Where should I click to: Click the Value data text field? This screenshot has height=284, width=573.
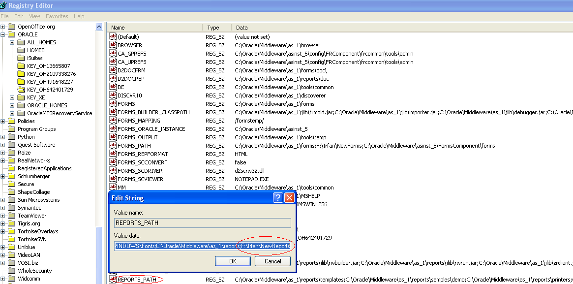pyautogui.click(x=202, y=246)
